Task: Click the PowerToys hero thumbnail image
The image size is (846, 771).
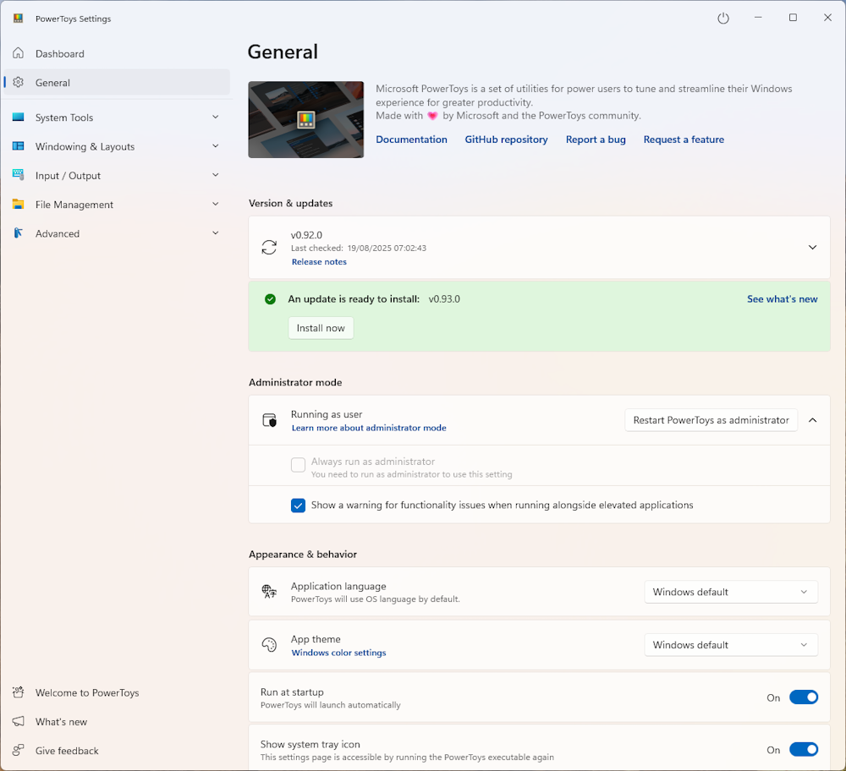Action: (306, 120)
